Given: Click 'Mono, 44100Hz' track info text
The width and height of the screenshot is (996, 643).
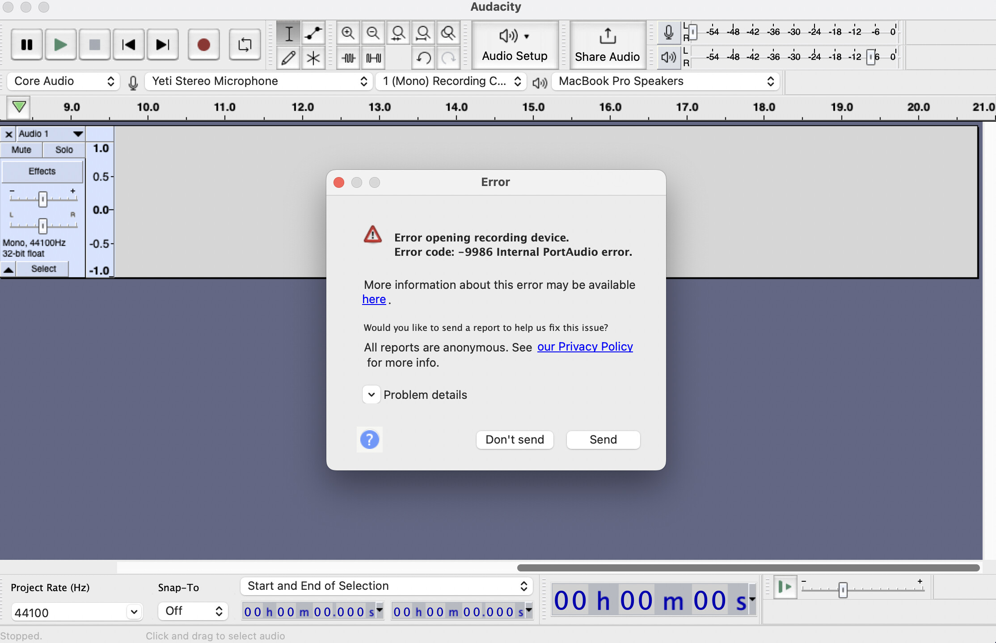Looking at the screenshot, I should (34, 243).
